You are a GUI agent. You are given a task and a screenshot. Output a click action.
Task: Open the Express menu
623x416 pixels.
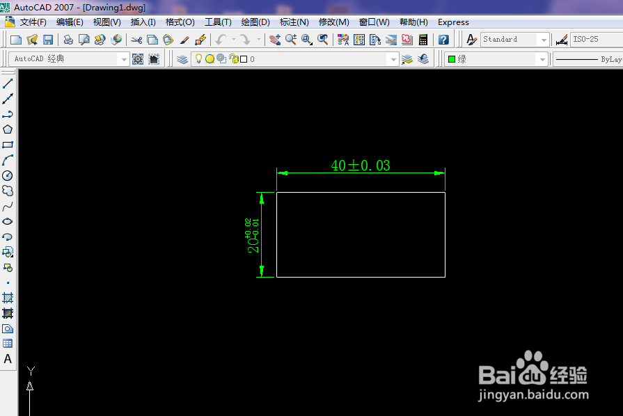tap(453, 22)
